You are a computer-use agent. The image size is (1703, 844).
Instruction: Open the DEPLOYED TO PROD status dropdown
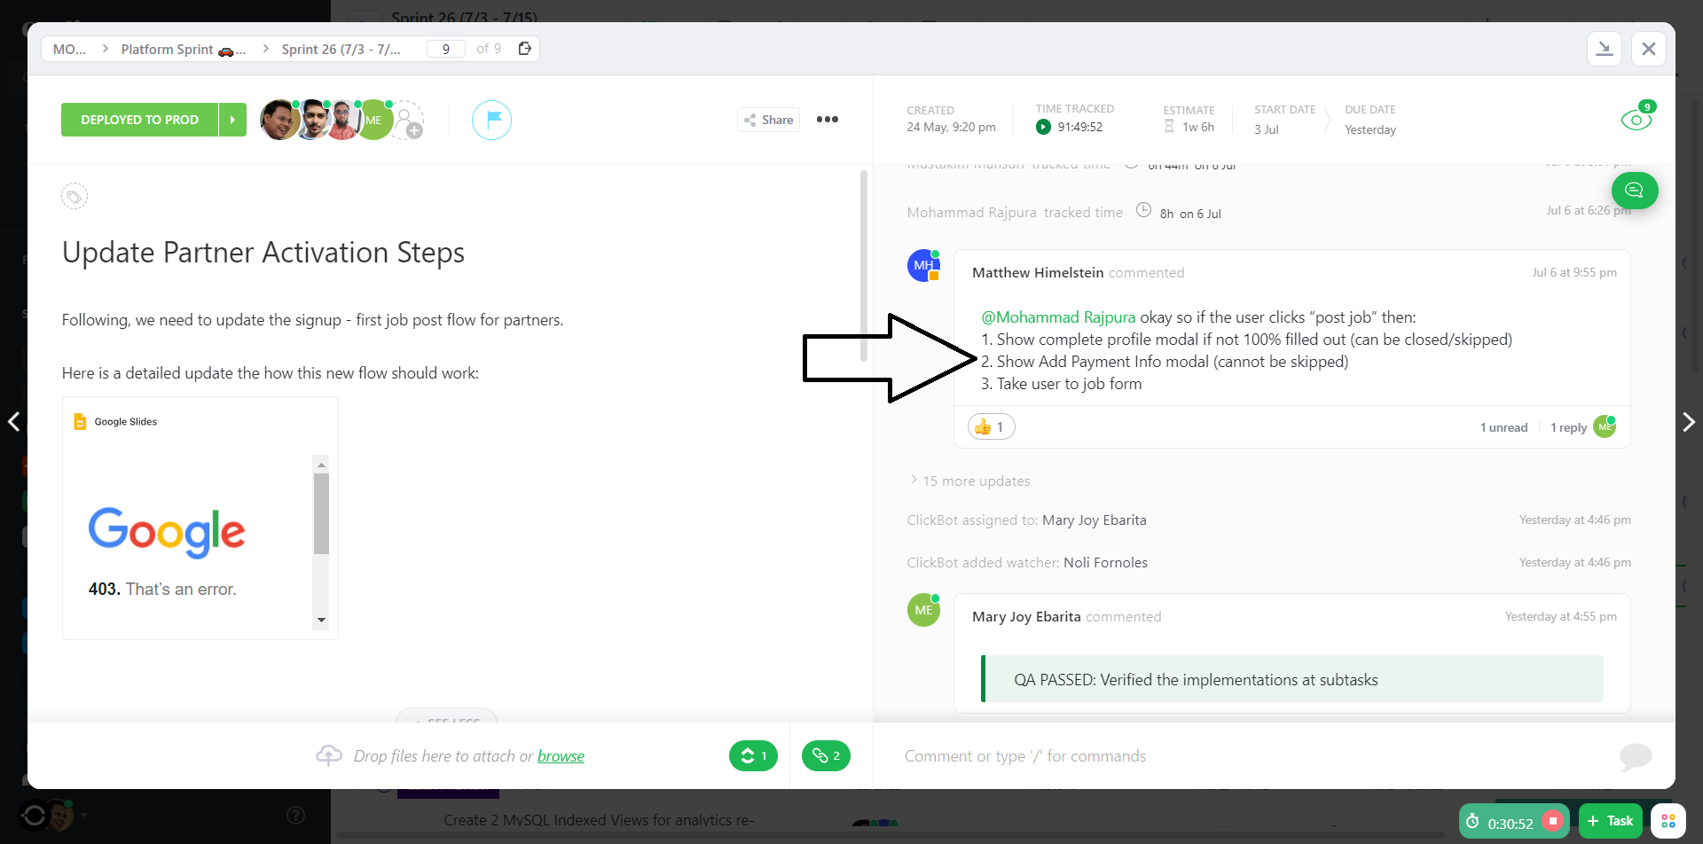click(139, 120)
